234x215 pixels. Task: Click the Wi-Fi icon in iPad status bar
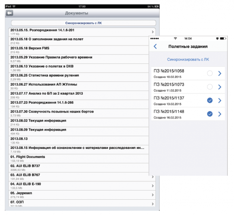[14, 7]
